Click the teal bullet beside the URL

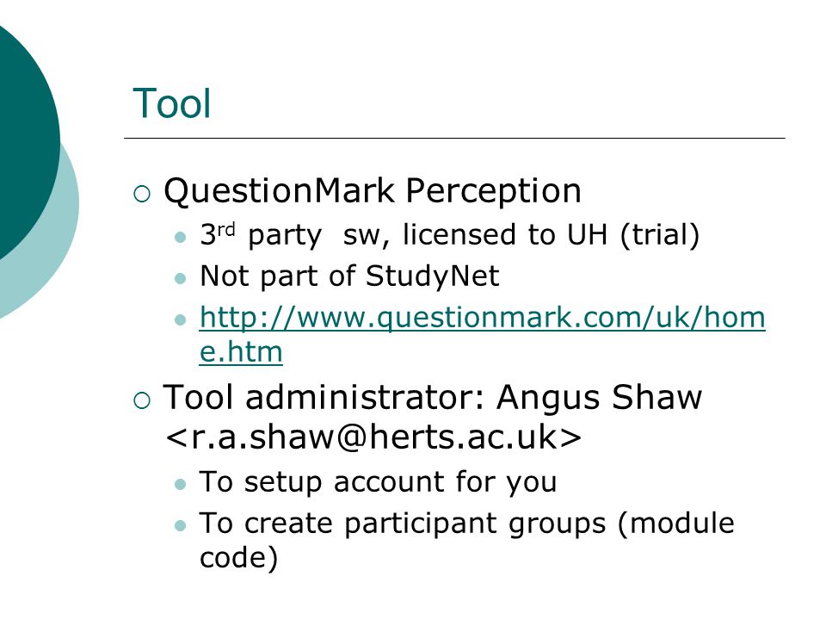point(180,319)
